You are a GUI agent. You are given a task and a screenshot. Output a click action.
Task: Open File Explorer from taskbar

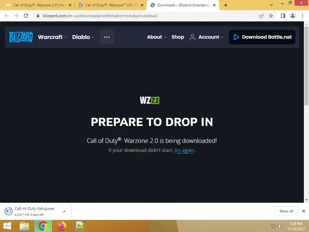(x=24, y=226)
